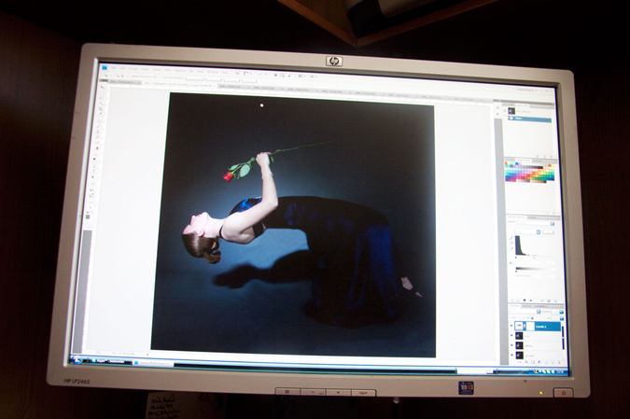Open the Window menu
Viewport: 630px width, 419px height.
click(x=213, y=72)
